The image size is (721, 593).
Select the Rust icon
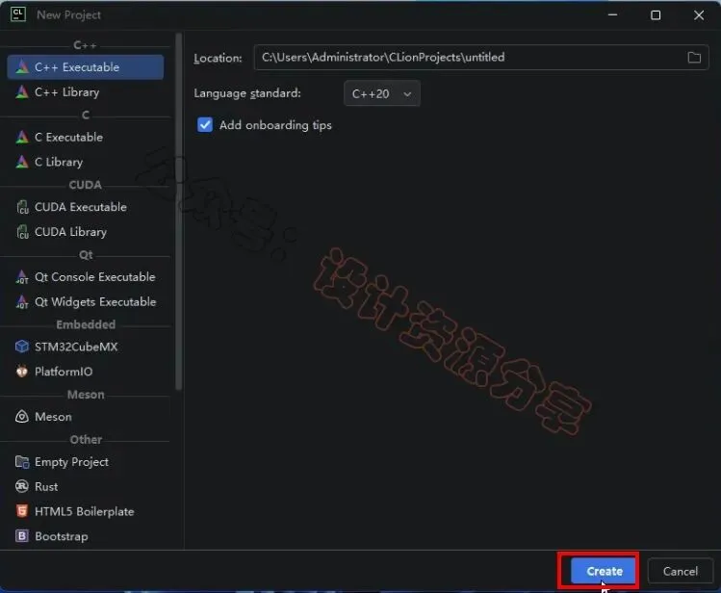pyautogui.click(x=21, y=486)
